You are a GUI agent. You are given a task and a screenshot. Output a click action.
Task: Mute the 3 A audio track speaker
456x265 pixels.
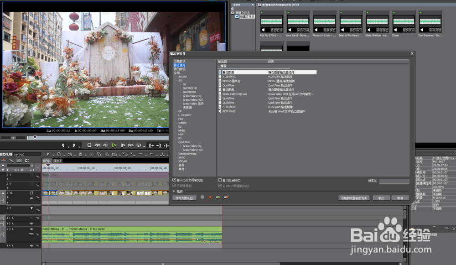point(31,229)
